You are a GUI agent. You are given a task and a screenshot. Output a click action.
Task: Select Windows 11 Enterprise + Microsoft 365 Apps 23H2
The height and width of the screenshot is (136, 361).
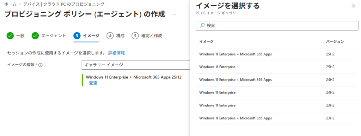click(277, 118)
